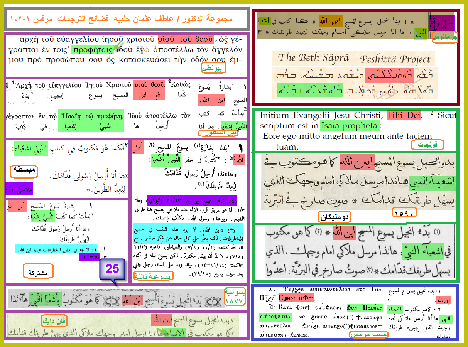Click the red-highlighted Filii Dei text
The width and height of the screenshot is (468, 347).
point(404,115)
